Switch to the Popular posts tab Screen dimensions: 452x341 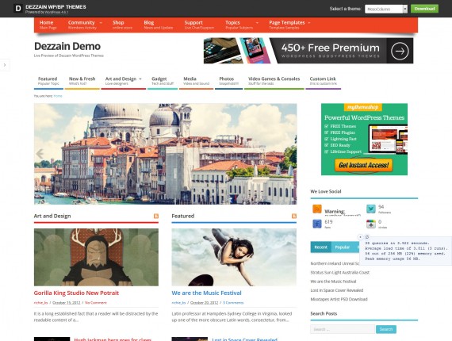(342, 247)
